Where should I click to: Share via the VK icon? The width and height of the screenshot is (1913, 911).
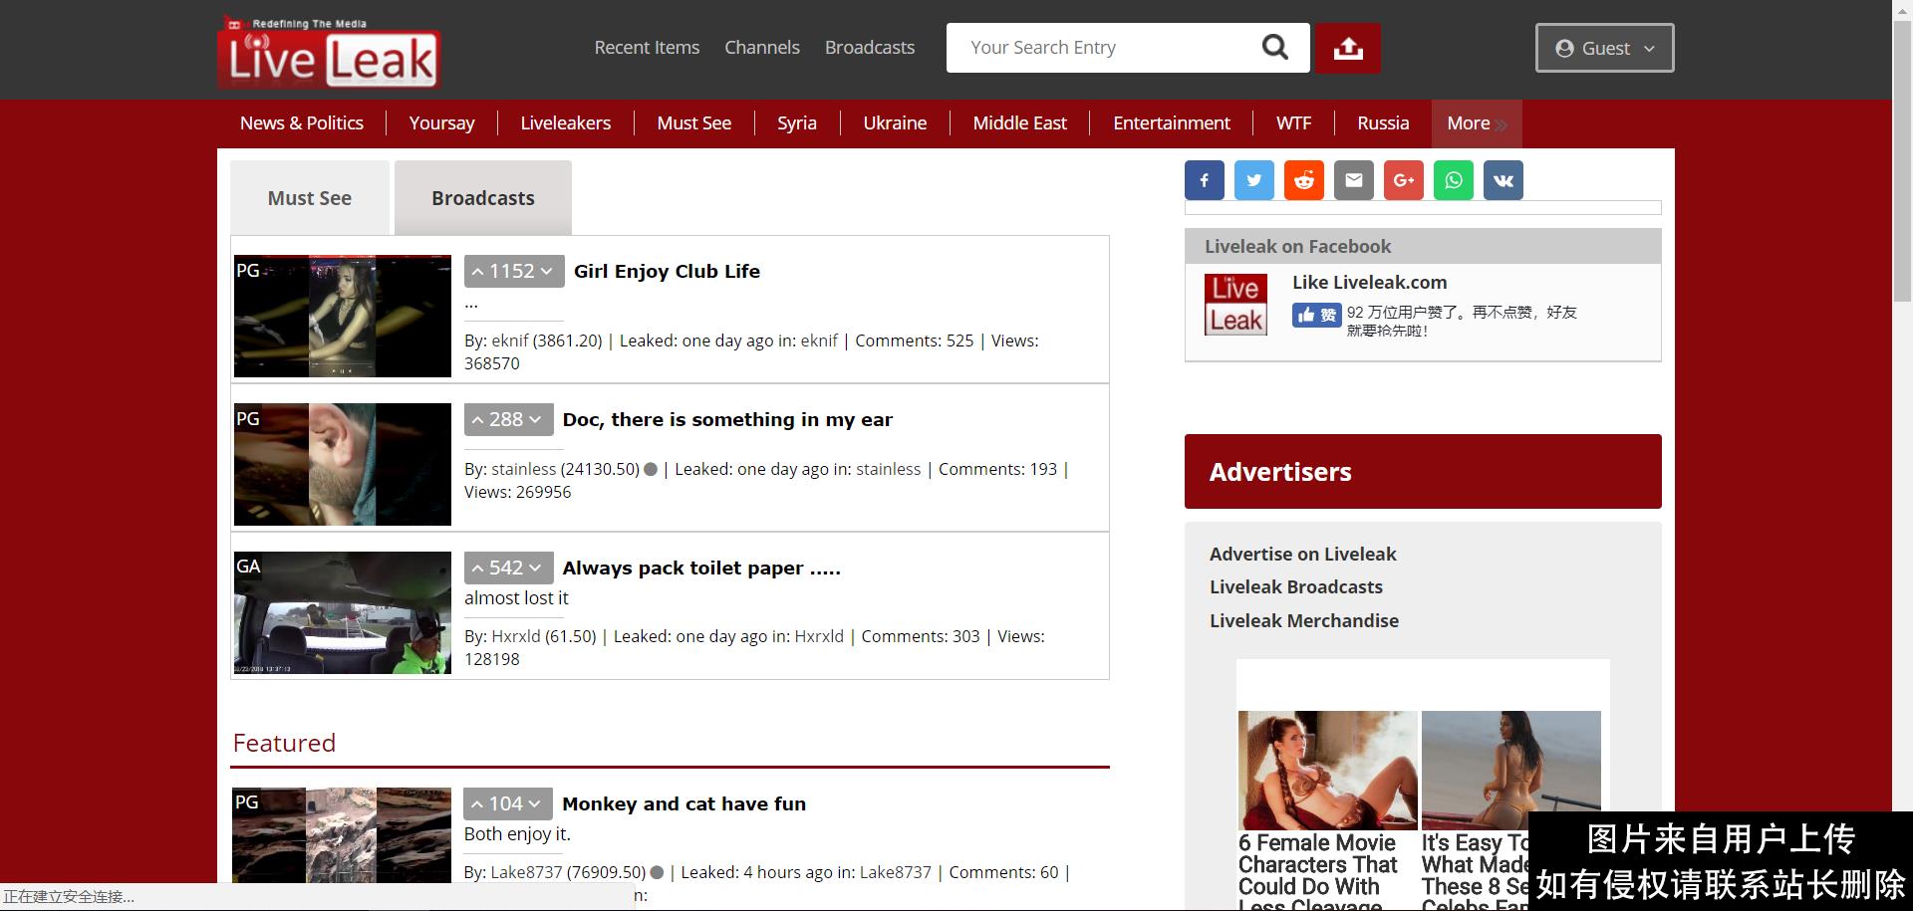1503,180
